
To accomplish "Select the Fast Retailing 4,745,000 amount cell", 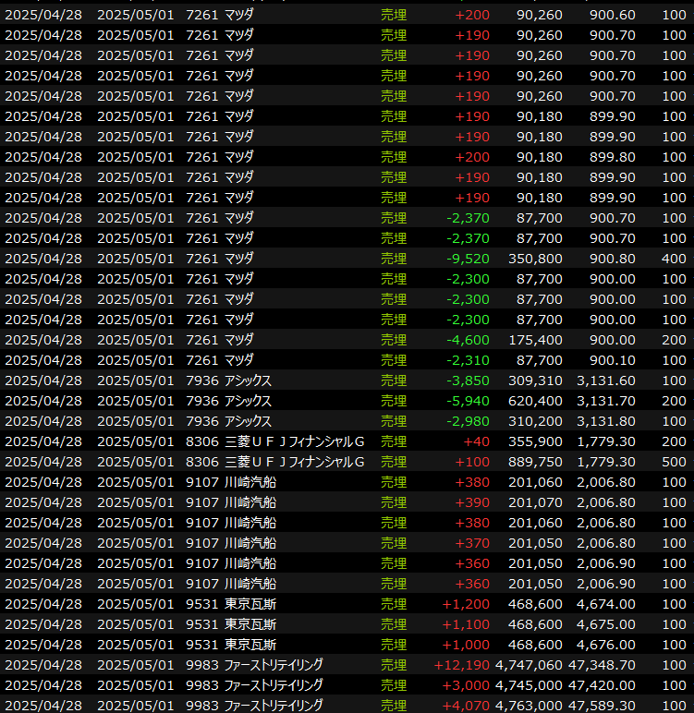I will click(529, 685).
